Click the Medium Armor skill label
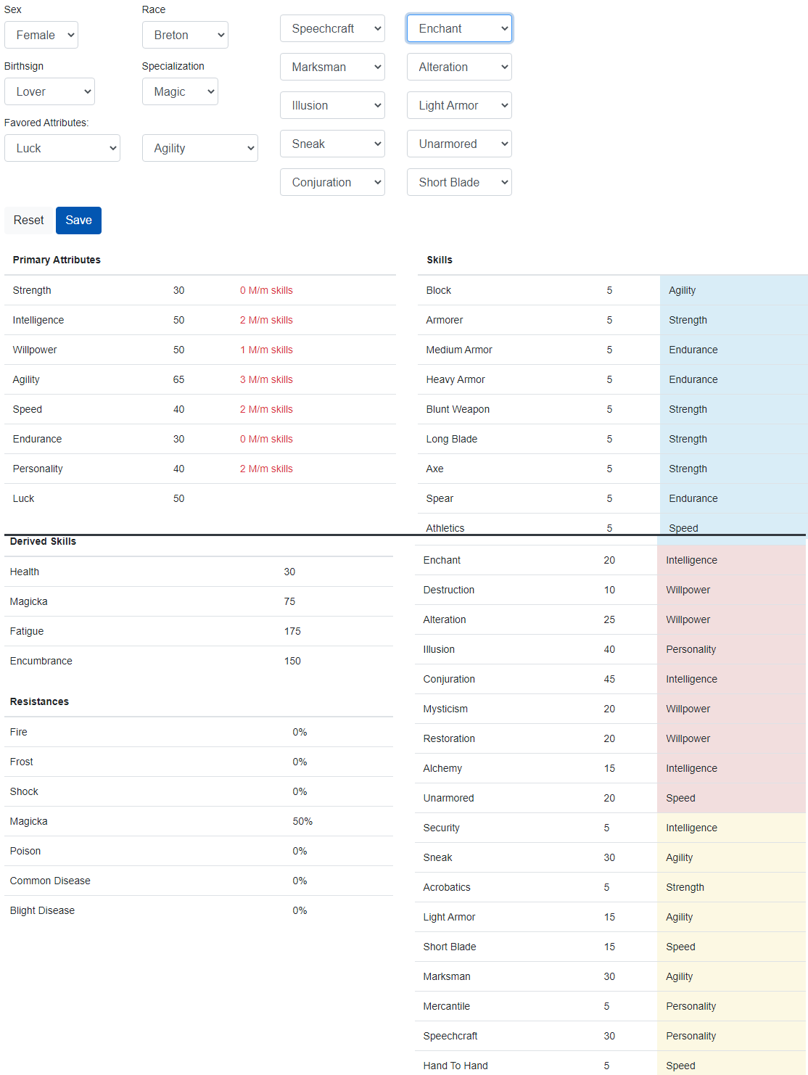808x1075 pixels. tap(459, 350)
